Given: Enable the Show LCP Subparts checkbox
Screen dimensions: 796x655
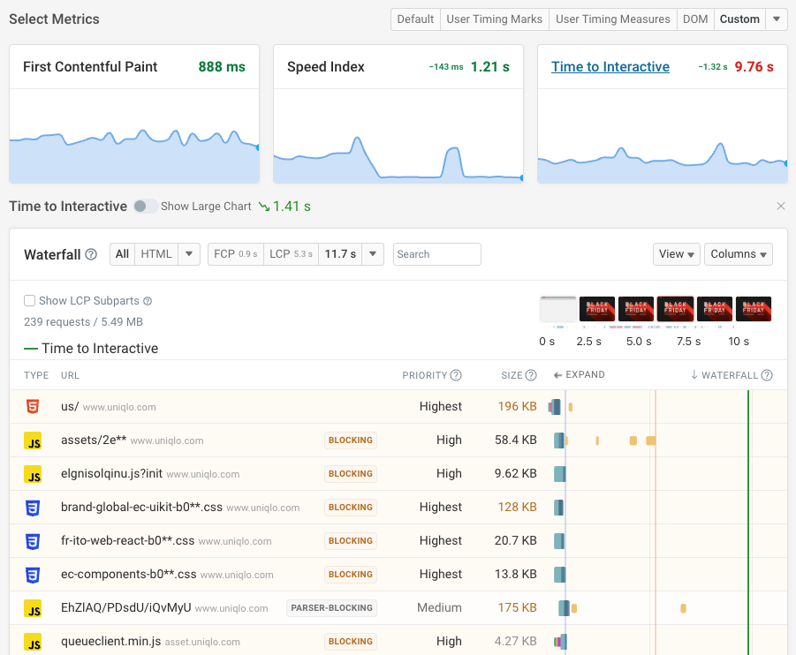Looking at the screenshot, I should [30, 301].
